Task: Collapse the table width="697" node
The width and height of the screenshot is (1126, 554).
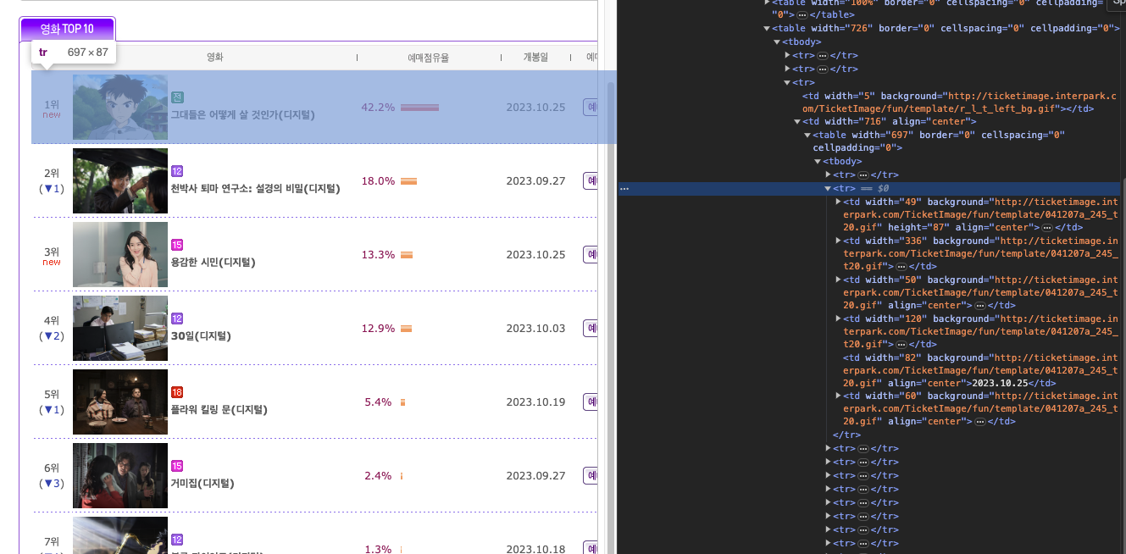Action: (x=807, y=136)
